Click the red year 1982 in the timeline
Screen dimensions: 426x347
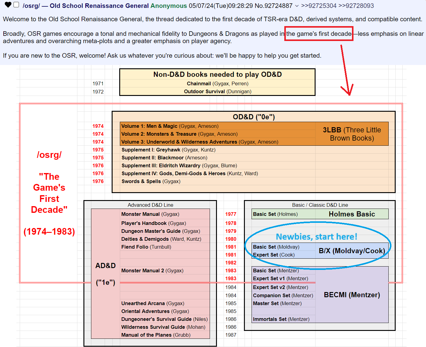231,263
